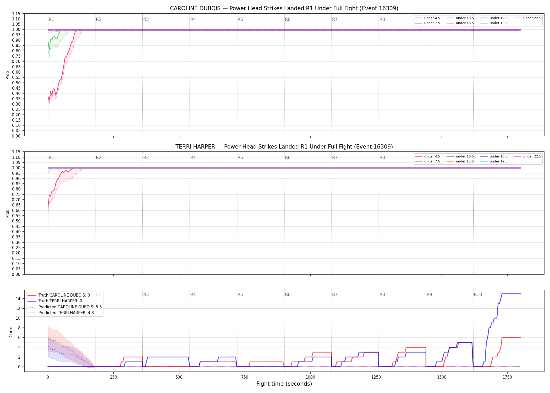Click 'Truth CAROLINE DUBOIS: 0' legend entry
This screenshot has width=550, height=393.
point(59,295)
